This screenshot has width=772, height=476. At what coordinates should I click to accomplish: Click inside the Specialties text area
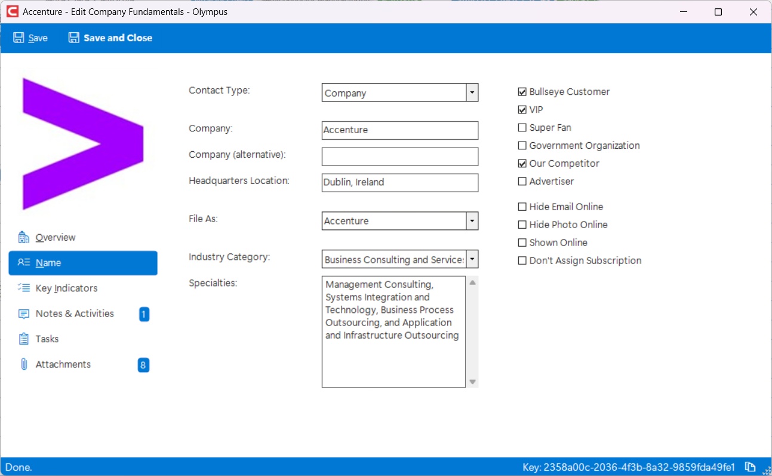click(x=393, y=331)
